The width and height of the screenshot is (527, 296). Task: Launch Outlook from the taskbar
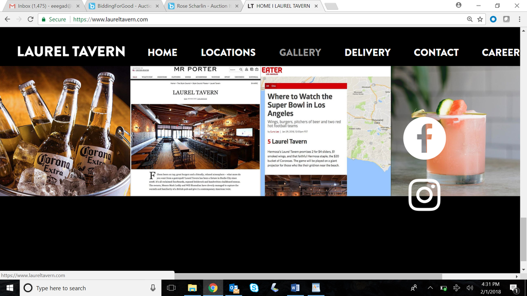[x=233, y=288]
